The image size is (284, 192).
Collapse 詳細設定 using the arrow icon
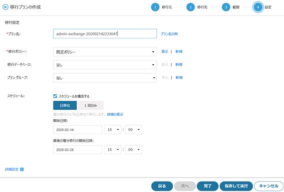coord(22,170)
